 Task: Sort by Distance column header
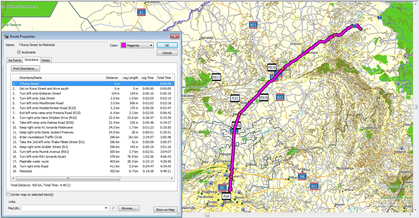click(x=110, y=78)
